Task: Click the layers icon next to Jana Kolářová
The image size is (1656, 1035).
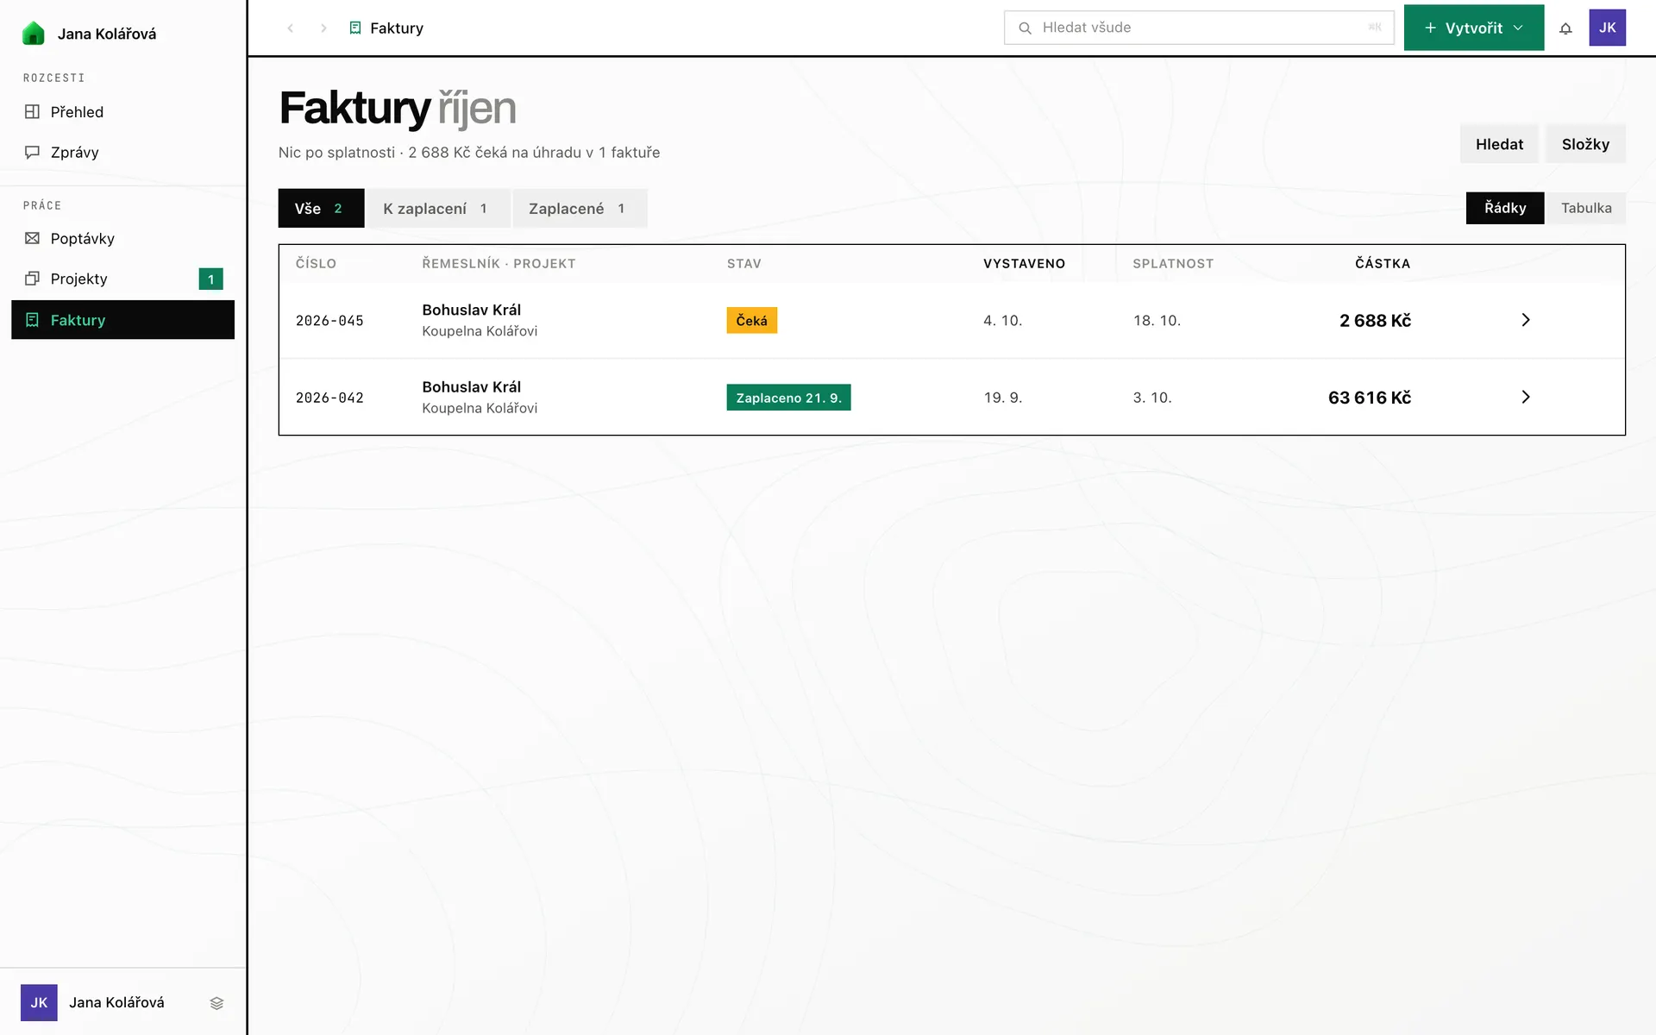Action: coord(216,1002)
